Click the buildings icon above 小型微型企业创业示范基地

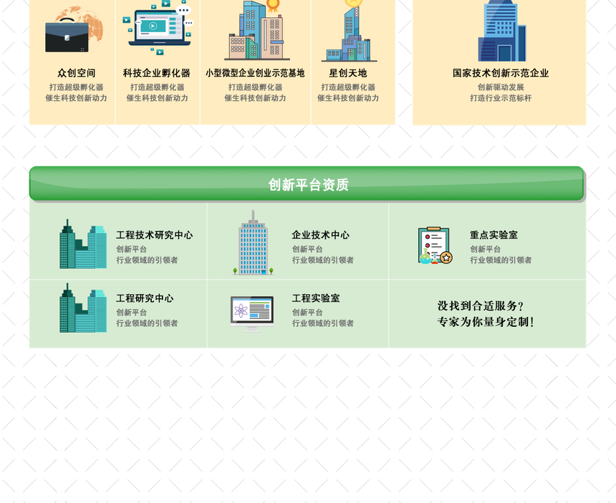pos(257,30)
